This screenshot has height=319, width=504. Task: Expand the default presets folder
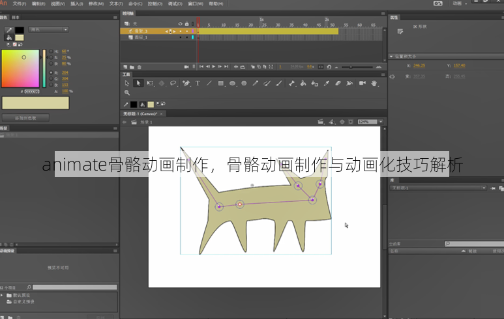tap(2, 295)
